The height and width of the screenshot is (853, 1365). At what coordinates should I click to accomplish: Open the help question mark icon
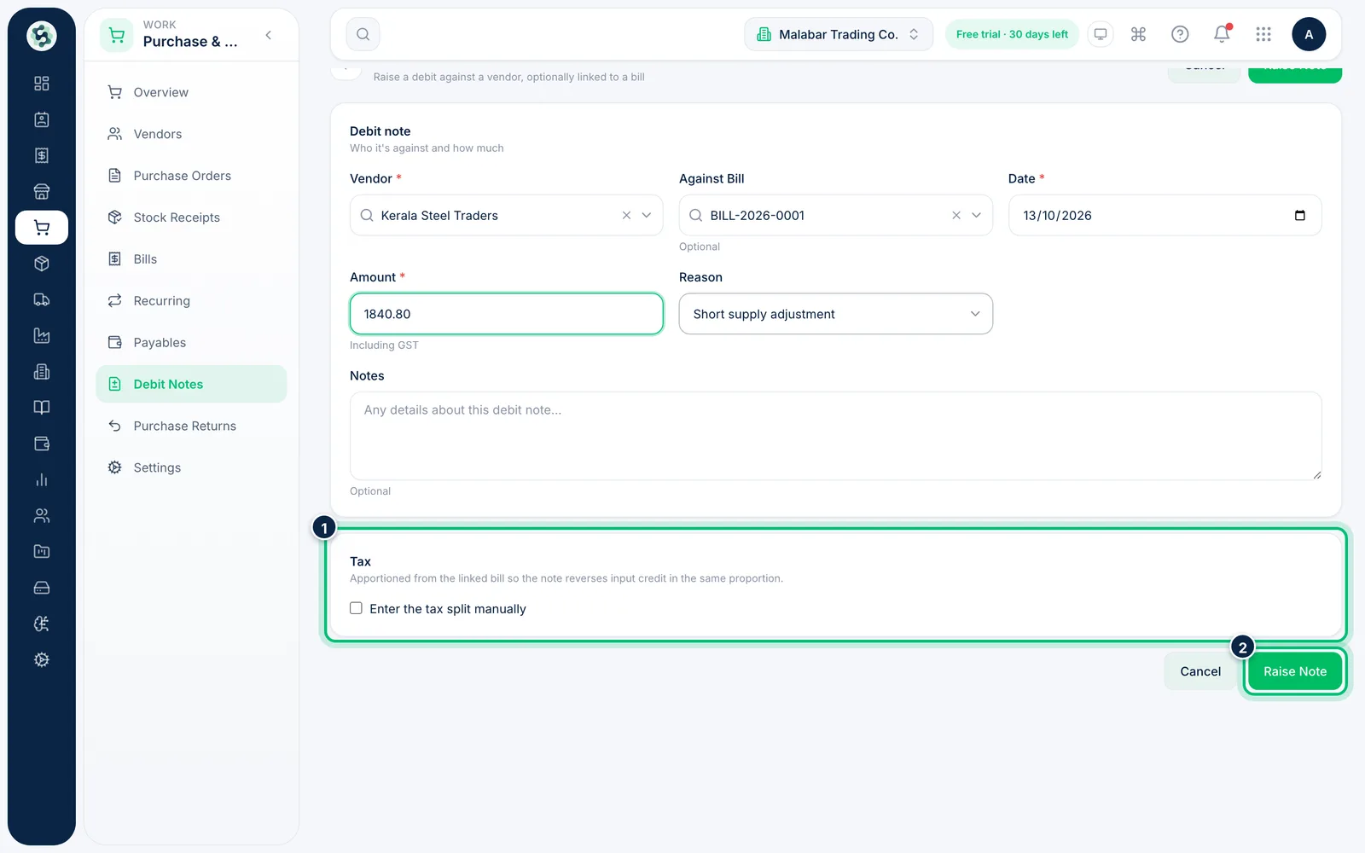tap(1180, 34)
